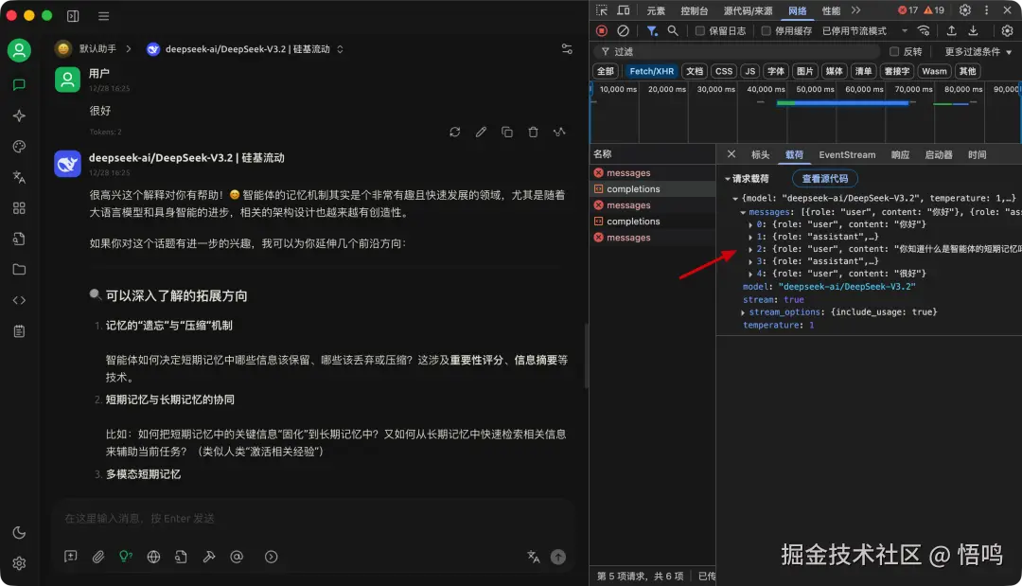Open the knowledge base sidebar icon
The width and height of the screenshot is (1022, 586).
coord(19,239)
